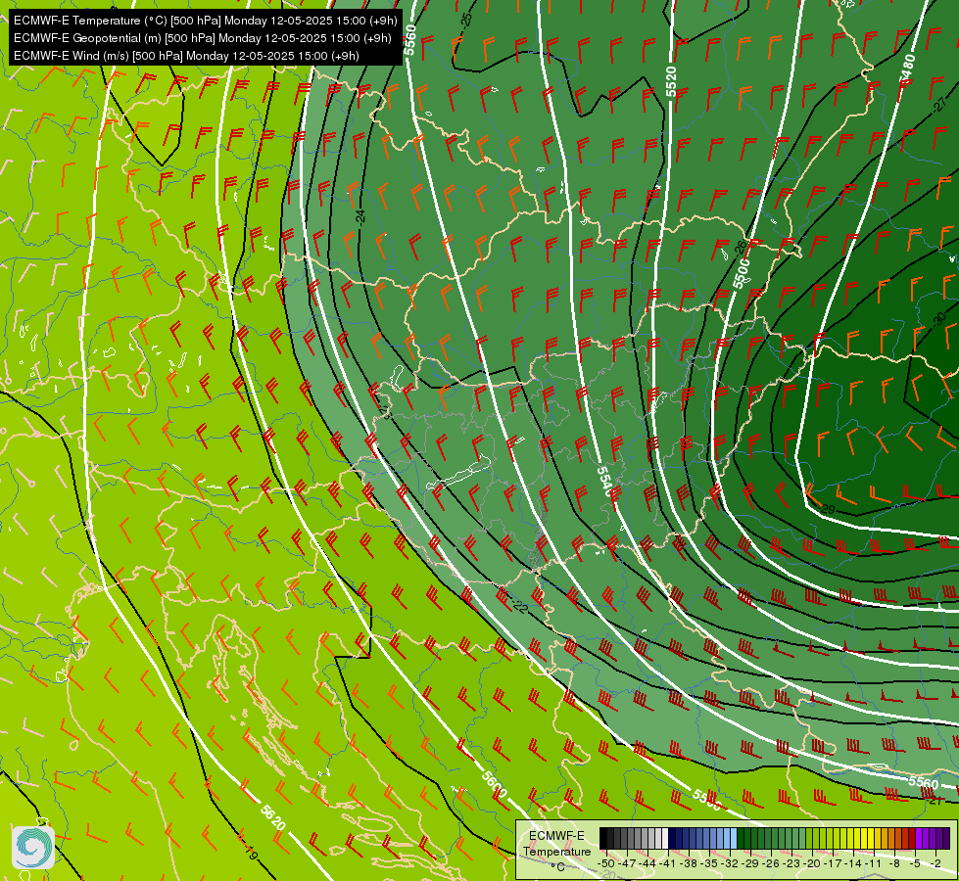959x881 pixels.
Task: Click the 5540 geopotential contour label
Action: tap(604, 482)
